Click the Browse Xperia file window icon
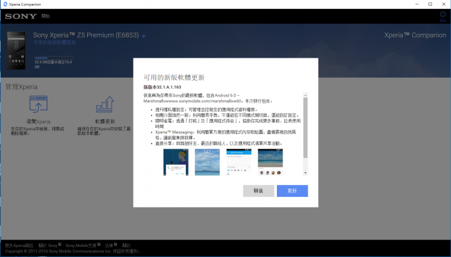451x257 pixels. point(39,104)
